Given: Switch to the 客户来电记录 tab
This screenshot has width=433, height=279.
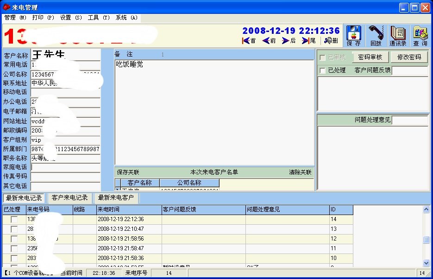Looking at the screenshot, I should [69, 198].
